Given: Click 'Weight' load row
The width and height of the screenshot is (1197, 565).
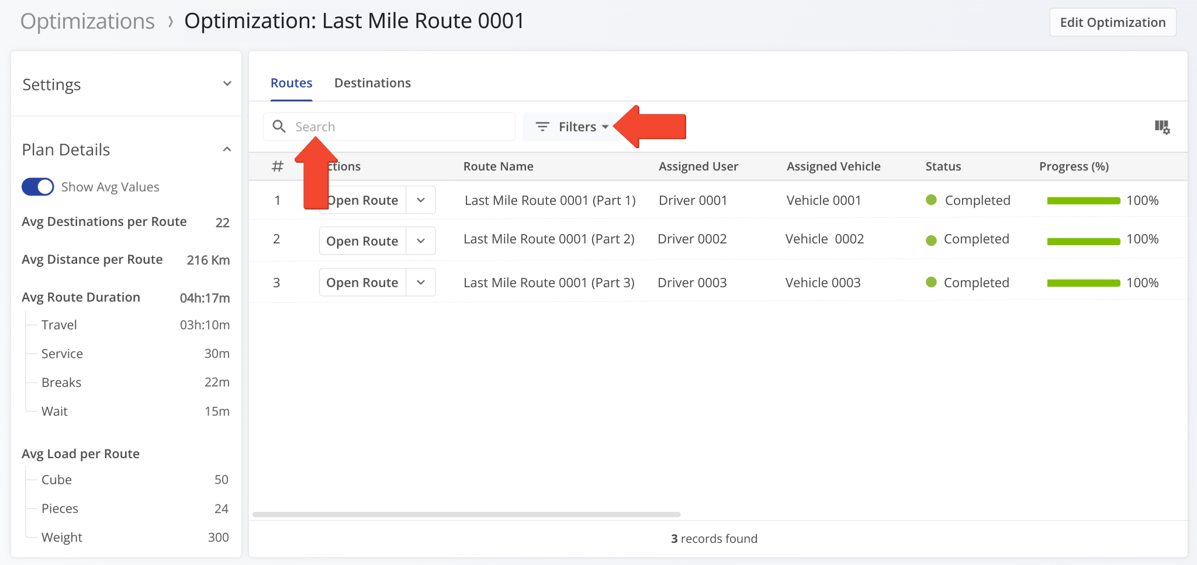Looking at the screenshot, I should pyautogui.click(x=135, y=537).
